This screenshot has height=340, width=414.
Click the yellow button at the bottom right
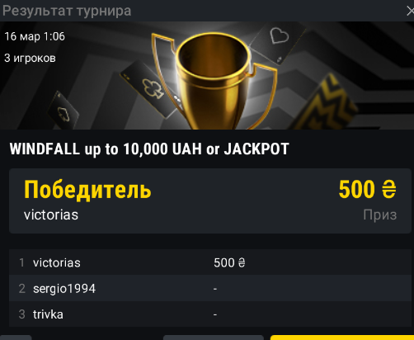[x=342, y=338]
